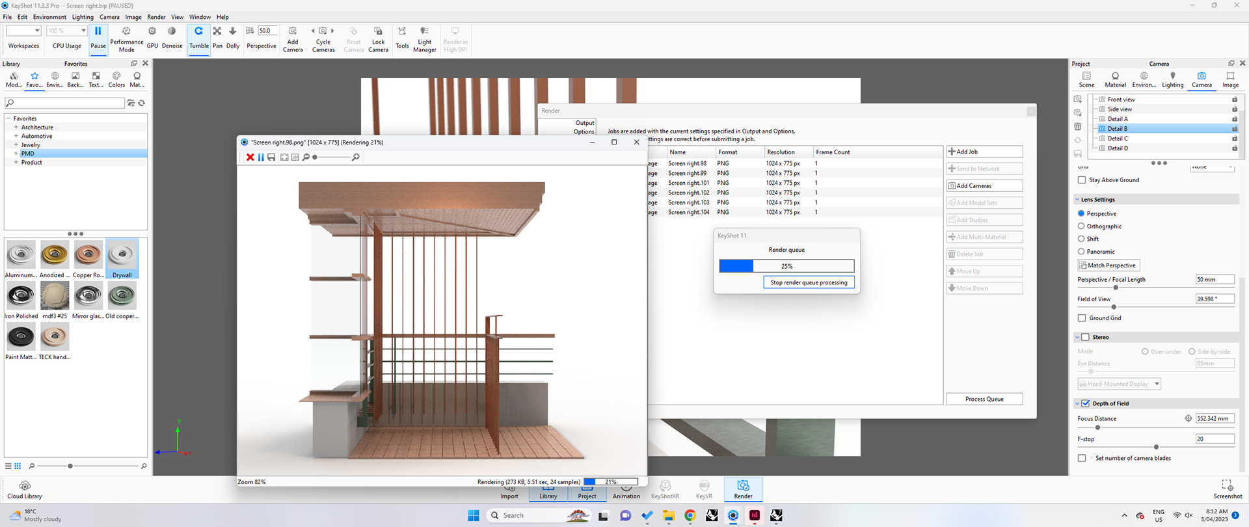Select the Pan camera tool
The width and height of the screenshot is (1249, 527).
tap(217, 38)
